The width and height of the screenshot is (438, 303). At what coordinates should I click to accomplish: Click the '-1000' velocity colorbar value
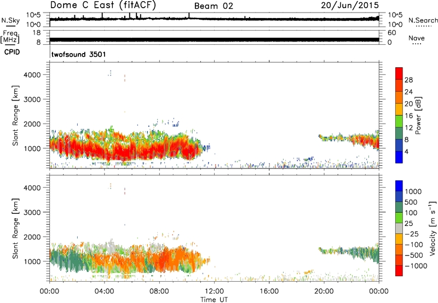(x=416, y=266)
